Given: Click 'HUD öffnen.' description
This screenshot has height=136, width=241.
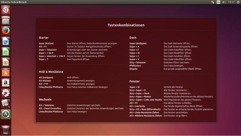Looking at the screenshot, I should pos(73,77).
